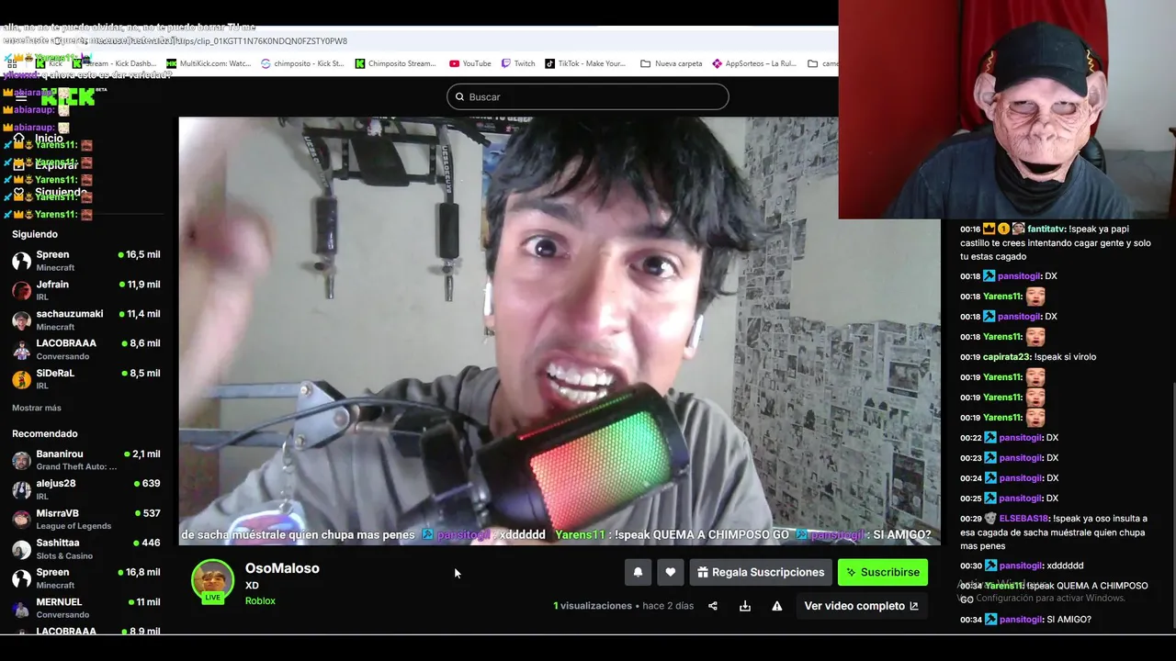Open LACOBRAAA avatar under Siguiendo
Image resolution: width=1176 pixels, height=661 pixels.
(21, 349)
